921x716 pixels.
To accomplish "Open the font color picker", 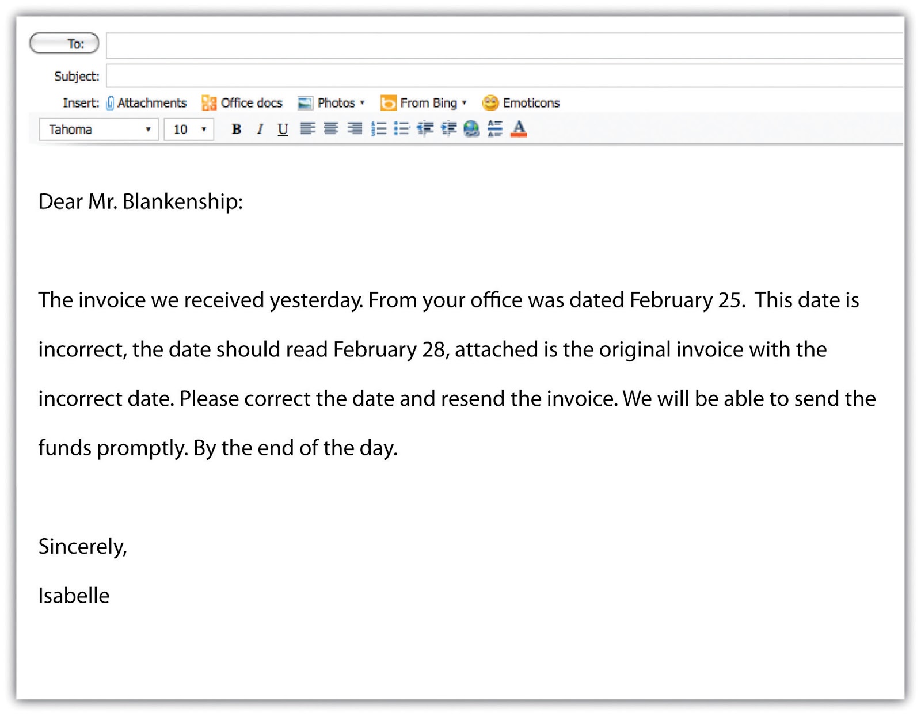I will coord(519,129).
